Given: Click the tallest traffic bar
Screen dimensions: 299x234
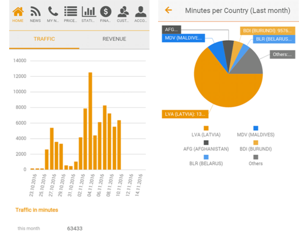Looking at the screenshot, I should 90,121.
